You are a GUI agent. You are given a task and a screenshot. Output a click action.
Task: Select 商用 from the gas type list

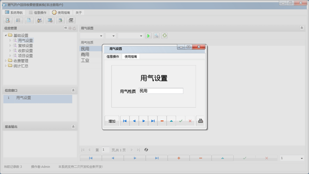84,54
